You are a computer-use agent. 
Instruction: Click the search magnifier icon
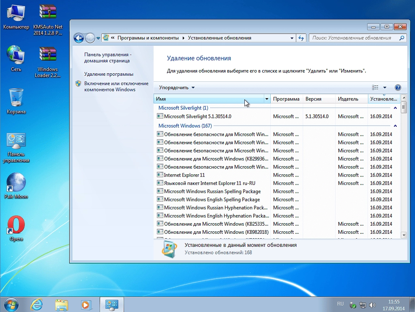click(402, 38)
